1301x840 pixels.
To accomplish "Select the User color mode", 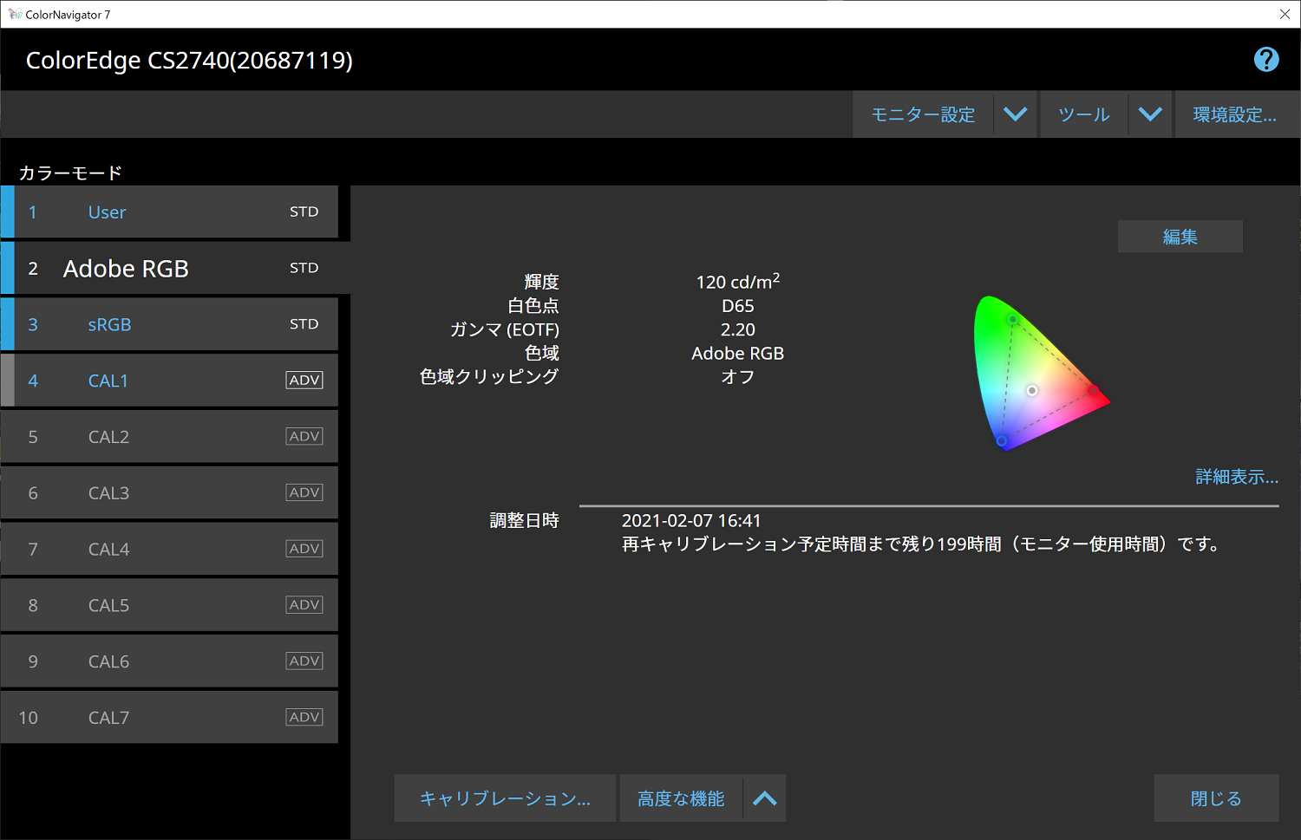I will point(169,212).
